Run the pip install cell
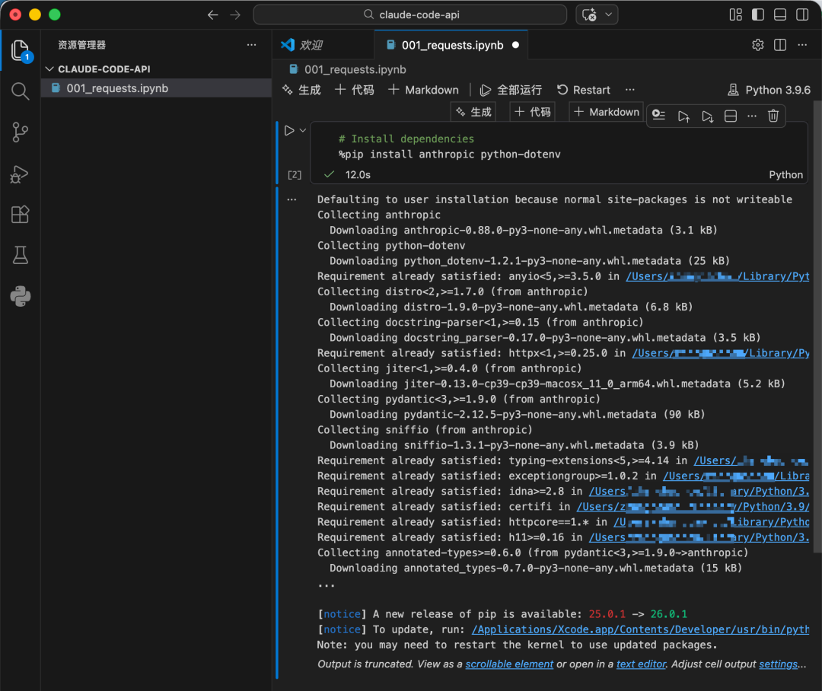This screenshot has width=822, height=691. pos(289,131)
